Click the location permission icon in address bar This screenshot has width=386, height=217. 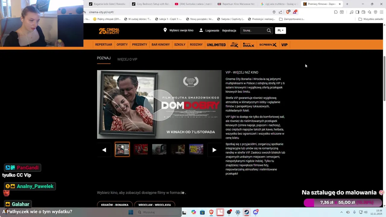(274, 12)
